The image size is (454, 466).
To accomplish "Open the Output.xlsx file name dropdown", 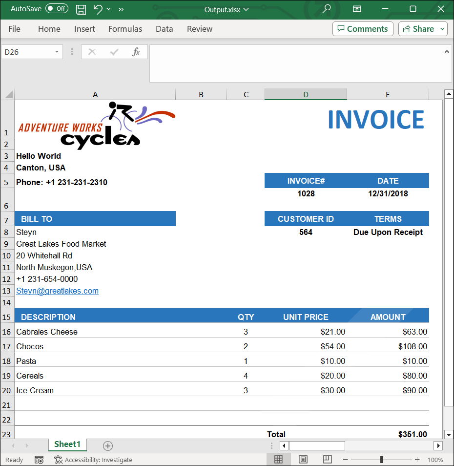I will (x=246, y=9).
